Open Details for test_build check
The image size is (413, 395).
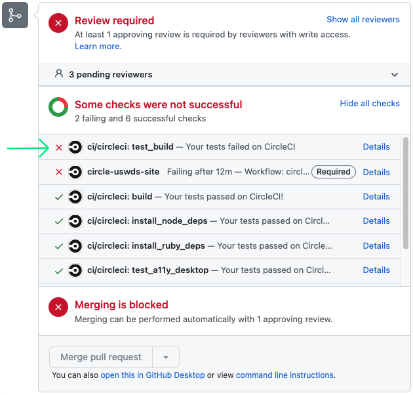tap(376, 146)
